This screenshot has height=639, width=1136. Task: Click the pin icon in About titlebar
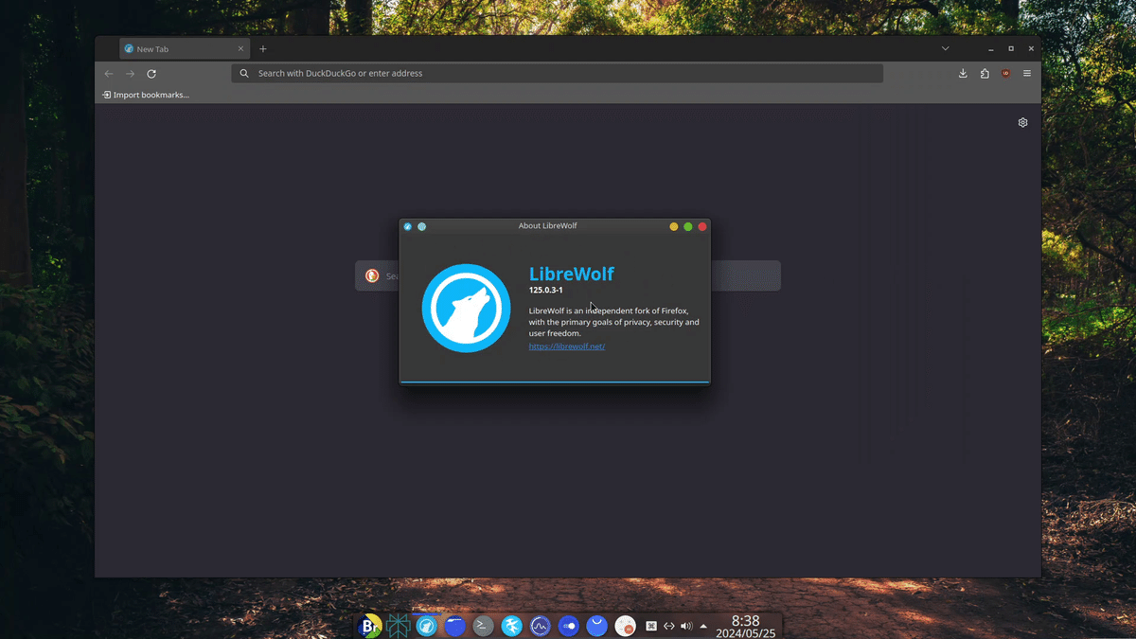tap(422, 226)
